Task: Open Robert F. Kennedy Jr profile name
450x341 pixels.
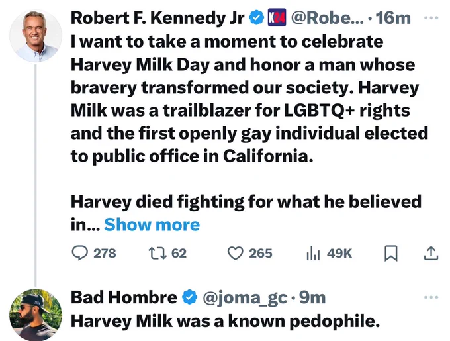Action: point(157,18)
